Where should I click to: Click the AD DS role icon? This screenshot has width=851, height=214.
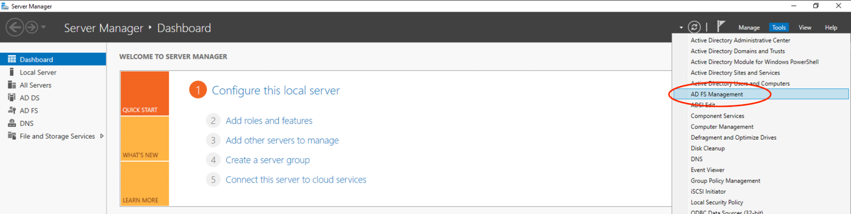tap(12, 98)
